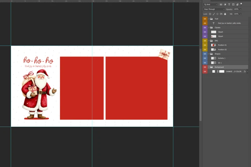Screen dimensions: 251x167
Task: Hide the Position 01 layer
Action: (x=205, y=45)
